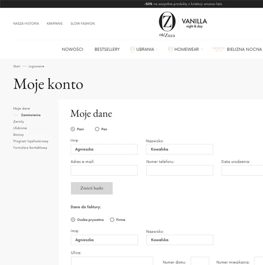Image resolution: width=263 pixels, height=265 pixels.
Task: Go to Zamówienia in the sidebar
Action: pyautogui.click(x=31, y=115)
